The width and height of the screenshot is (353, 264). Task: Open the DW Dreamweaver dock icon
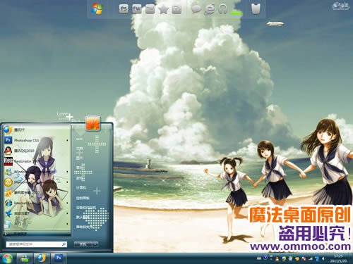coord(150,9)
